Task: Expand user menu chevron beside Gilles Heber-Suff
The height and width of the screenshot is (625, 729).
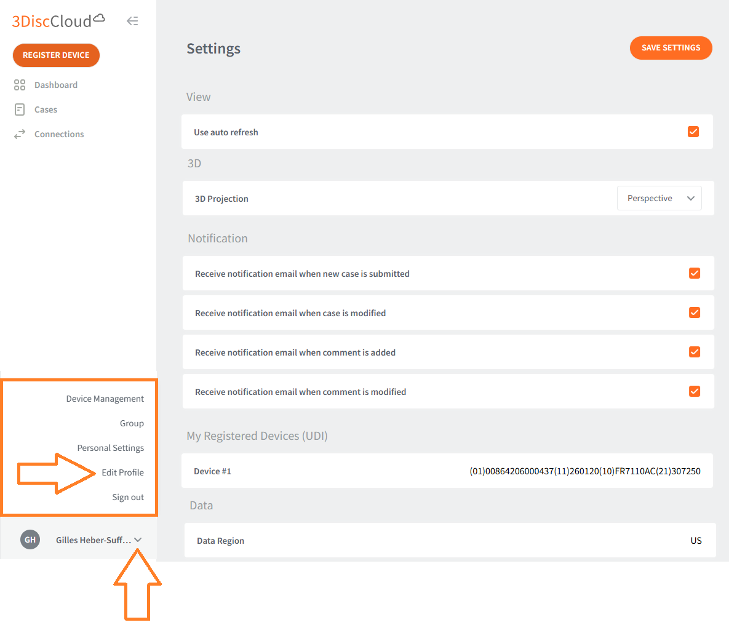Action: (138, 540)
